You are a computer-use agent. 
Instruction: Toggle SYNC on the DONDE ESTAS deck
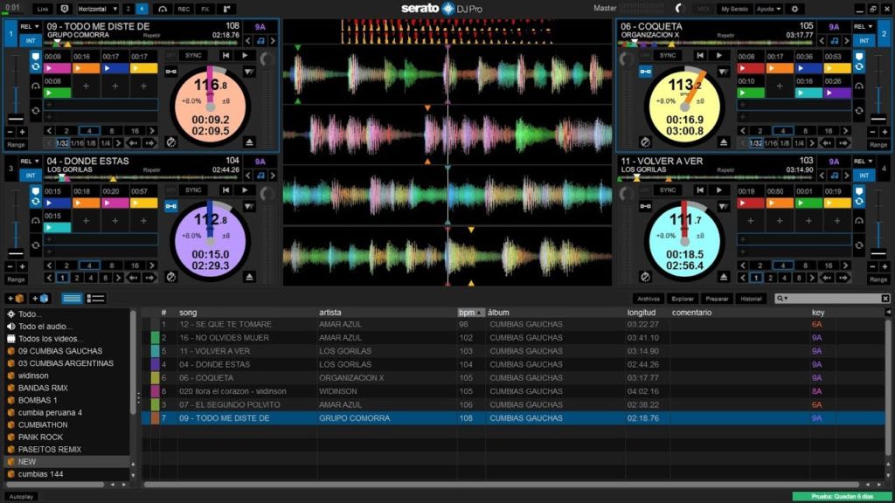click(x=192, y=190)
